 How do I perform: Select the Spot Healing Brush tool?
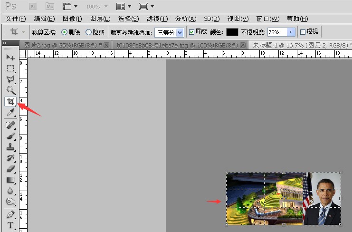(10, 125)
